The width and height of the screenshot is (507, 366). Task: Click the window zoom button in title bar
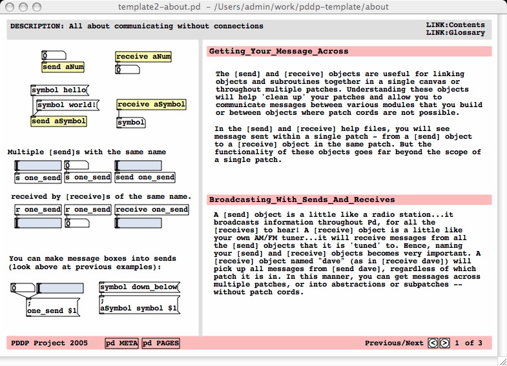37,7
